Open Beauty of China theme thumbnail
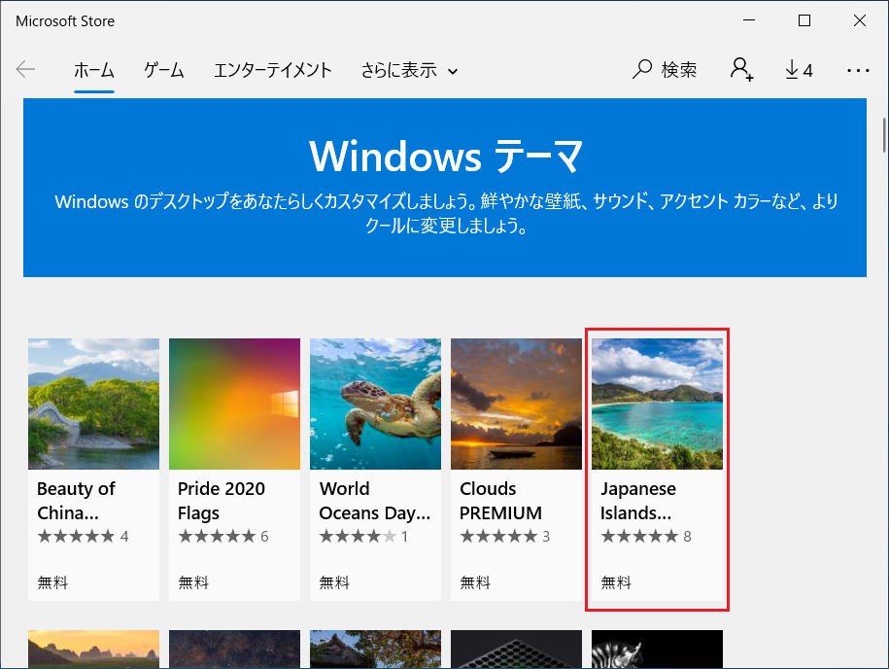This screenshot has width=889, height=669. [93, 404]
